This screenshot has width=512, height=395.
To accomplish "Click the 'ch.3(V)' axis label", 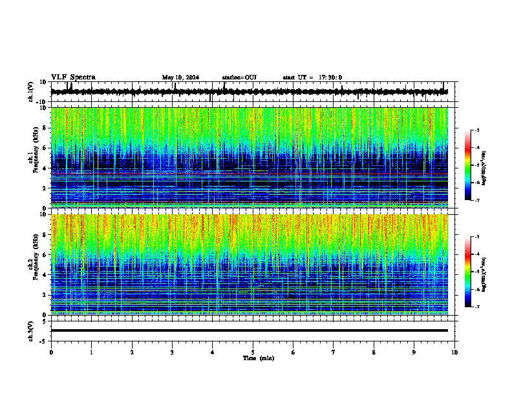I will tap(31, 331).
